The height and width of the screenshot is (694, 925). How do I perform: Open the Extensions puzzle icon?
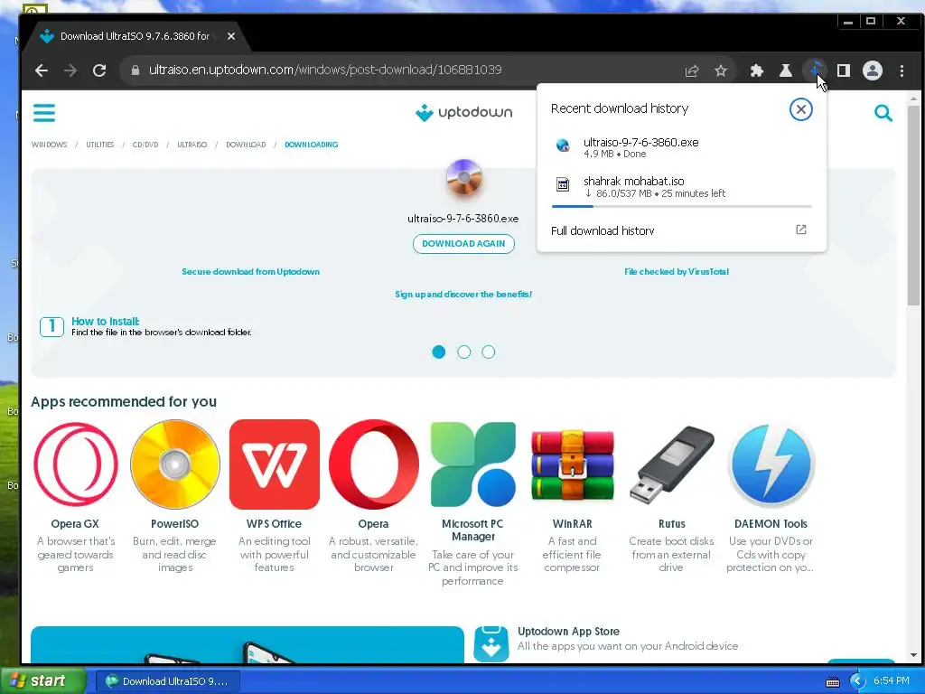pyautogui.click(x=756, y=70)
